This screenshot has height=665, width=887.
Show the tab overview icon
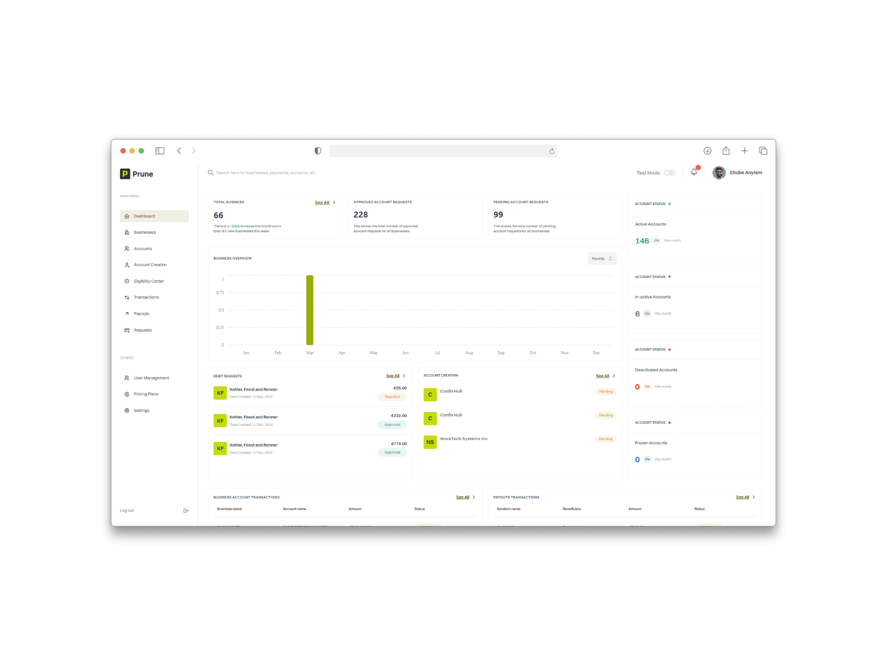point(763,151)
